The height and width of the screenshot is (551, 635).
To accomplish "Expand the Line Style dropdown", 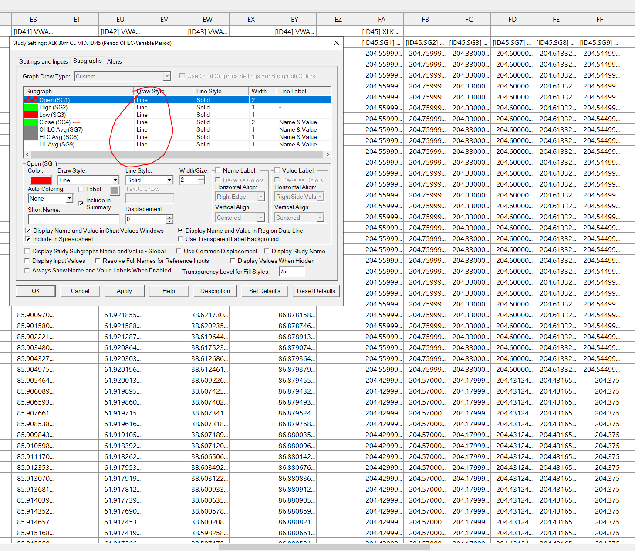I will [x=169, y=180].
